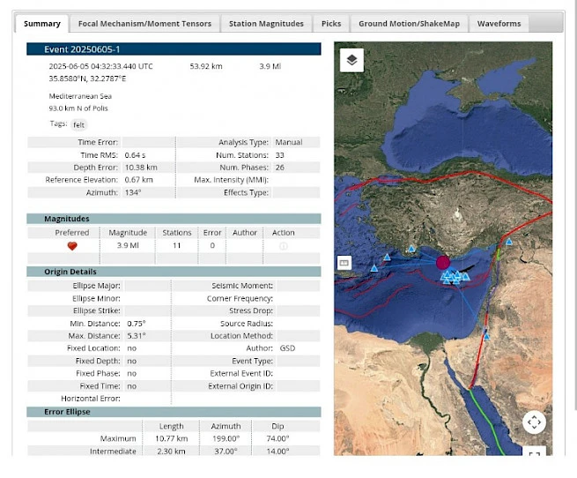The image size is (577, 478).
Task: Switch to the Waveforms tab
Action: pyautogui.click(x=499, y=24)
